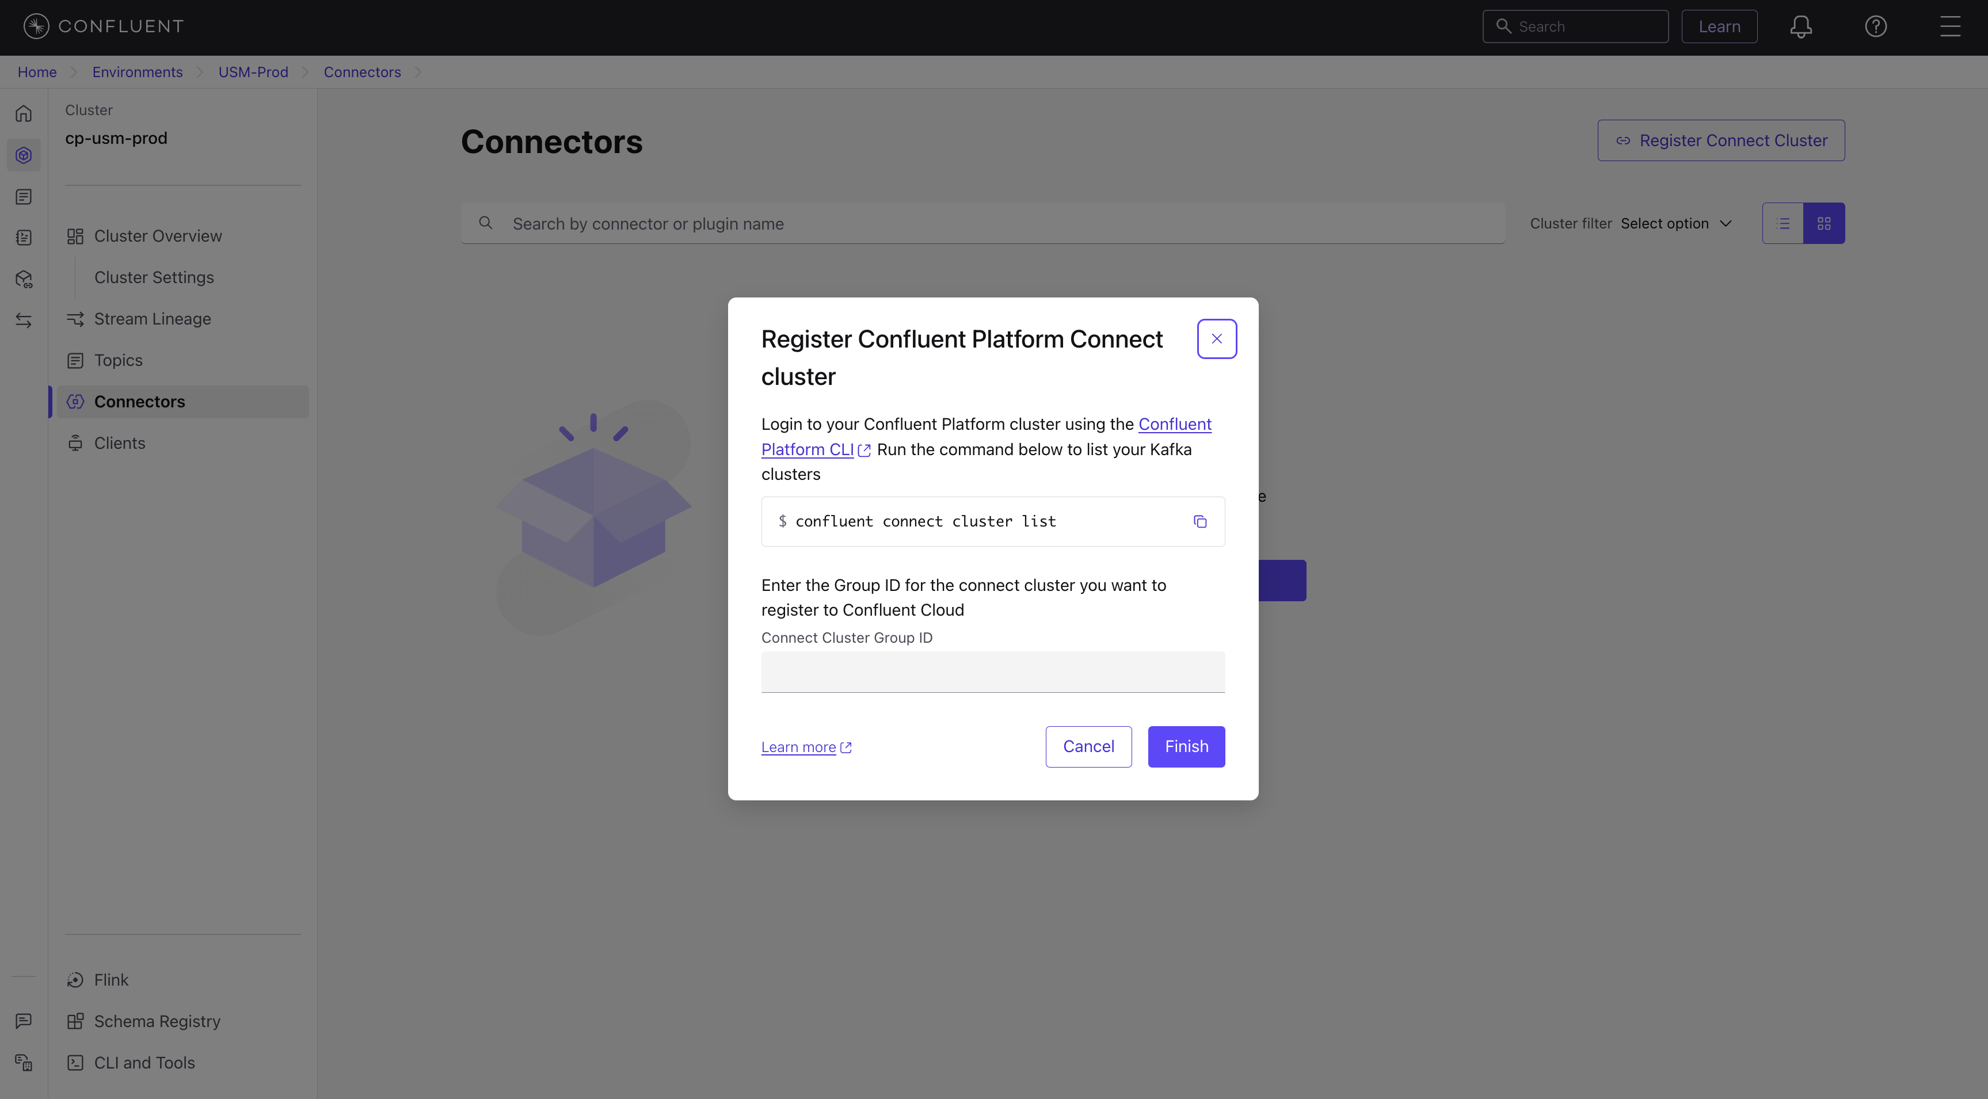This screenshot has width=1988, height=1099.
Task: Open the help question mark icon
Action: [x=1875, y=27]
